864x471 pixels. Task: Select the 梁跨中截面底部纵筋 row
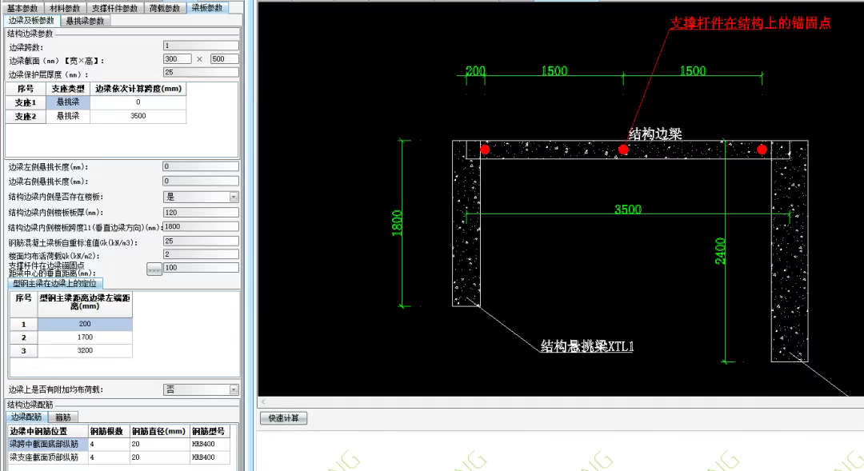45,444
